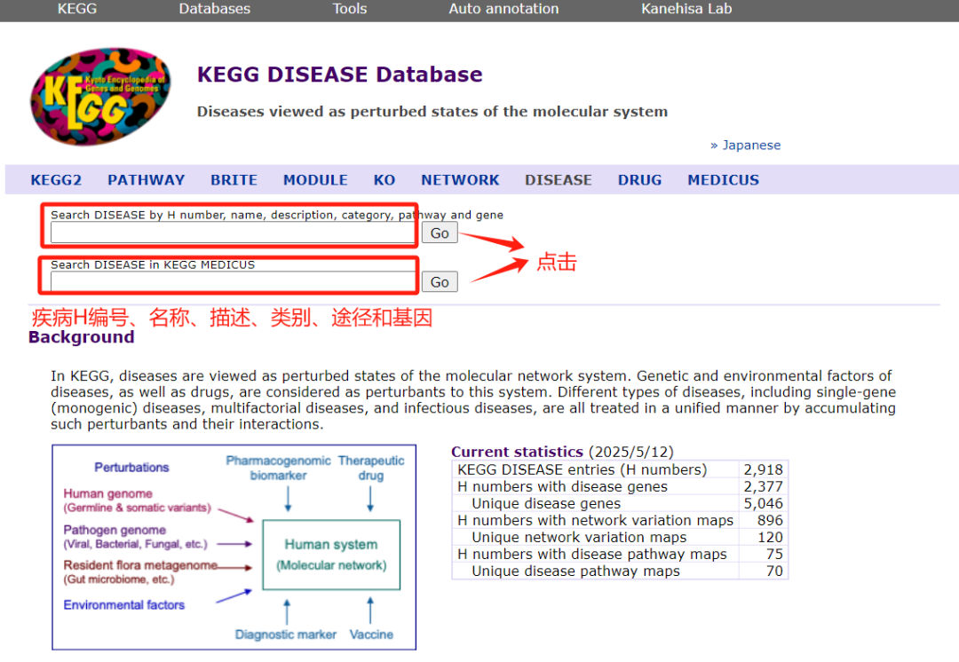The width and height of the screenshot is (959, 662).
Task: Select the DISEASE tab
Action: pos(559,180)
